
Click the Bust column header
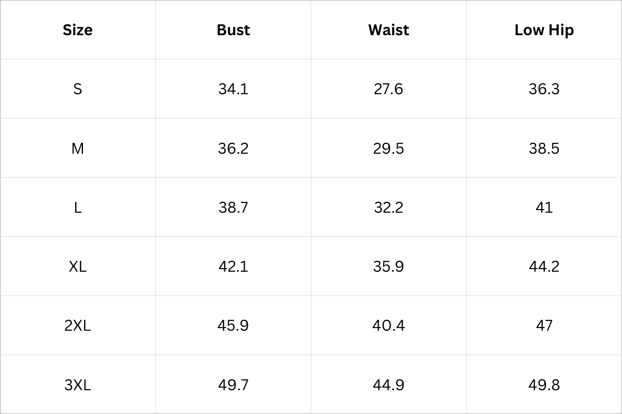[233, 30]
